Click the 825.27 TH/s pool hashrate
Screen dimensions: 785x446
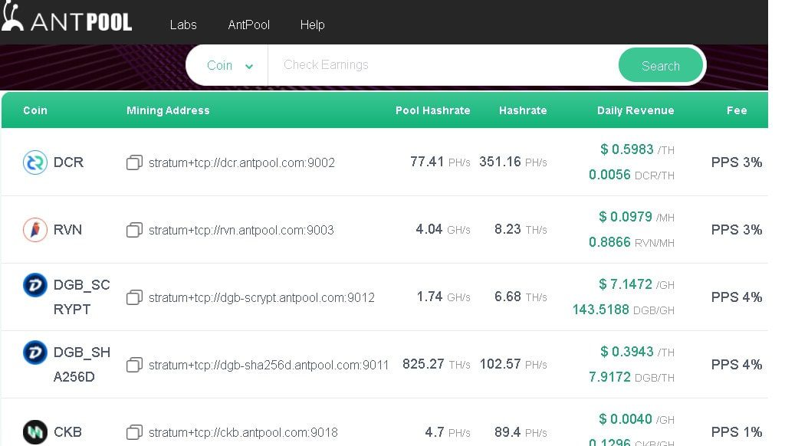click(x=436, y=364)
